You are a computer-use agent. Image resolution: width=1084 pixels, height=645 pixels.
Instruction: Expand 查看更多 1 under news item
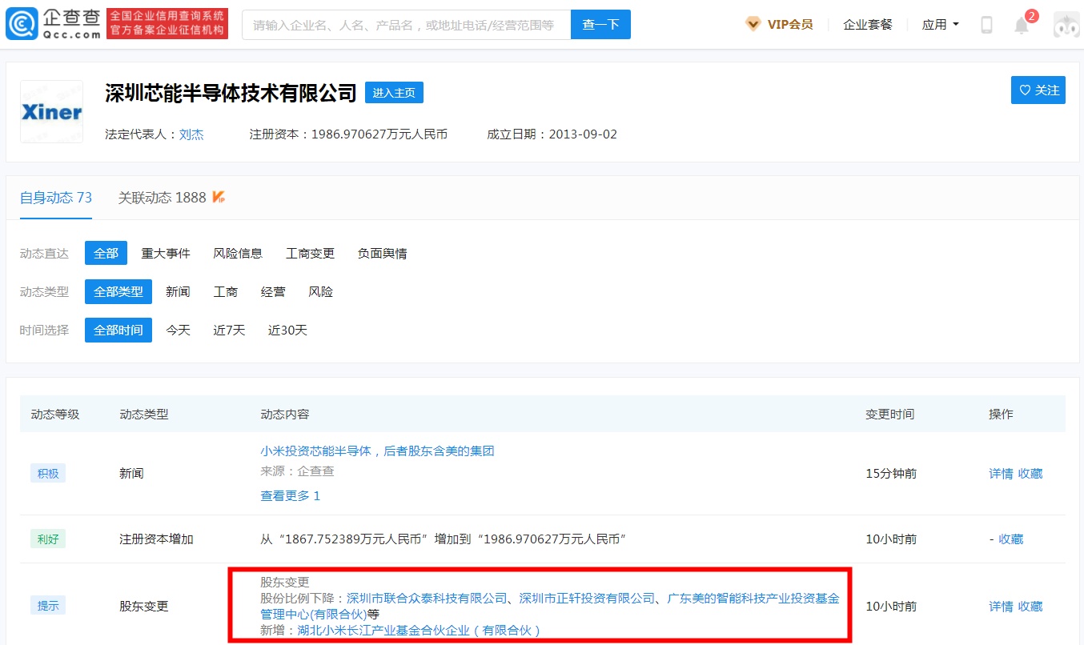click(x=290, y=495)
